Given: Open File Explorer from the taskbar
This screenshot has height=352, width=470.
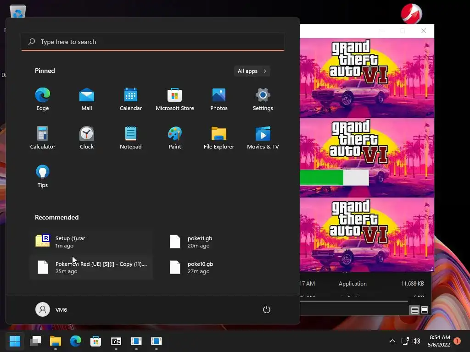Looking at the screenshot, I should [x=56, y=341].
